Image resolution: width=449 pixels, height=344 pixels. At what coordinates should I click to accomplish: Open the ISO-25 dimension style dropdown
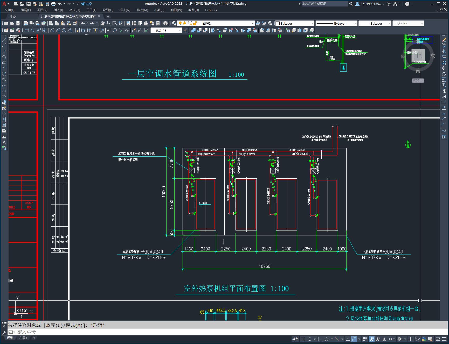click(166, 31)
